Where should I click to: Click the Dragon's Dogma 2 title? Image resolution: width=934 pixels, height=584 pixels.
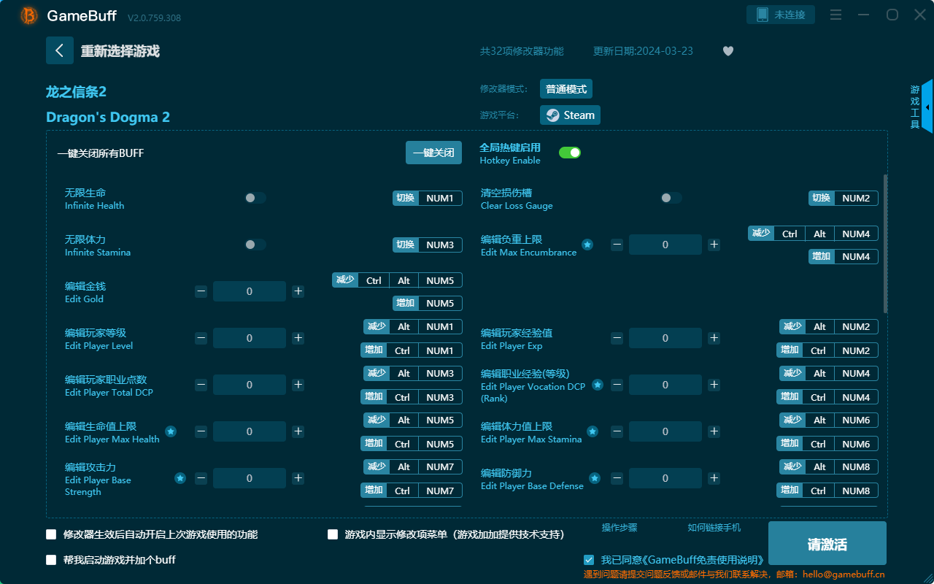[108, 117]
